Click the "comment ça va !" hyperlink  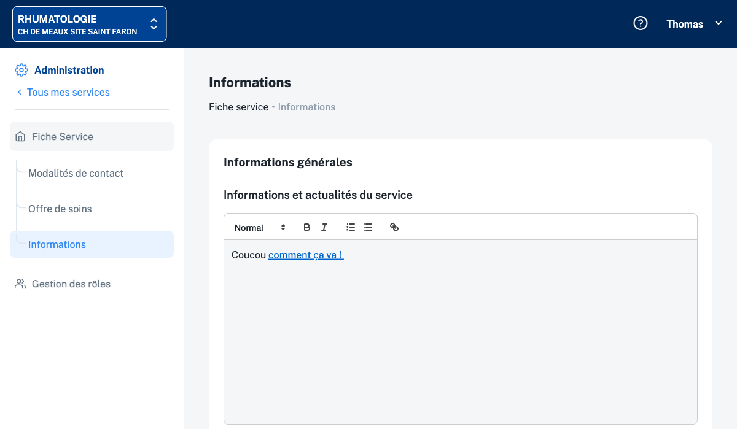pos(306,255)
